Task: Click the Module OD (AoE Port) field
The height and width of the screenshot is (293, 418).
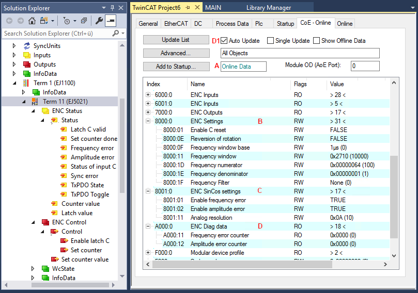Action: pyautogui.click(x=365, y=66)
